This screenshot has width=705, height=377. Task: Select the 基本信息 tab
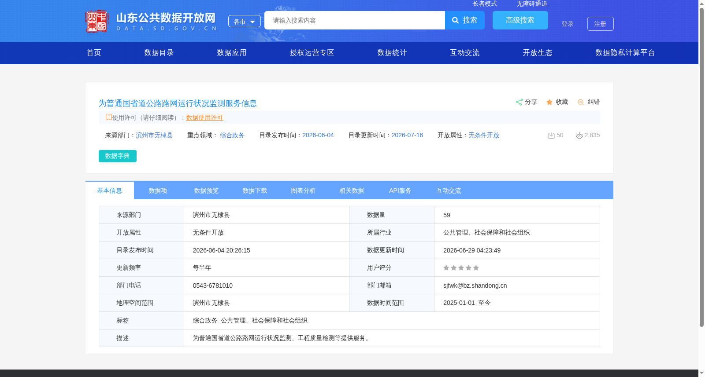[110, 190]
